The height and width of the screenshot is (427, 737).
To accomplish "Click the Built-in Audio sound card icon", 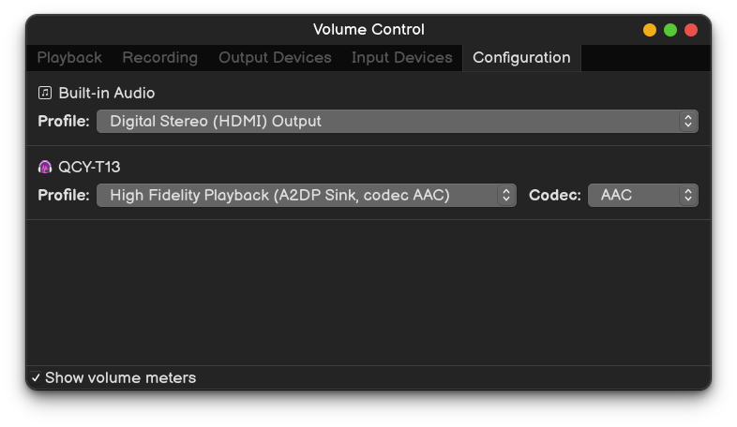I will tap(45, 93).
